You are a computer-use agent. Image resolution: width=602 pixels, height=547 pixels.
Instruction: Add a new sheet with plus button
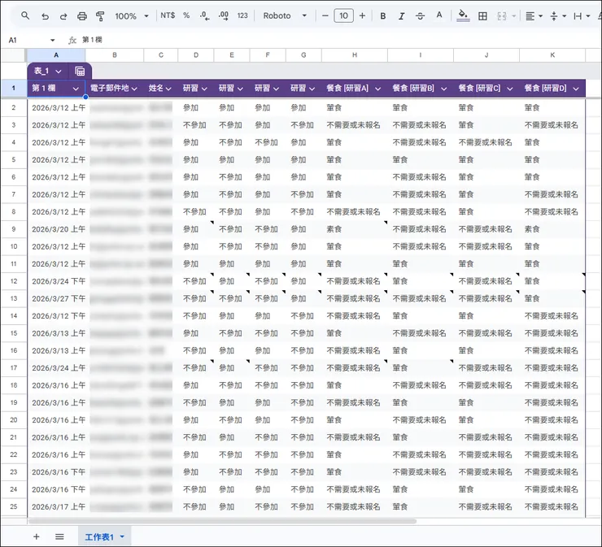point(36,536)
